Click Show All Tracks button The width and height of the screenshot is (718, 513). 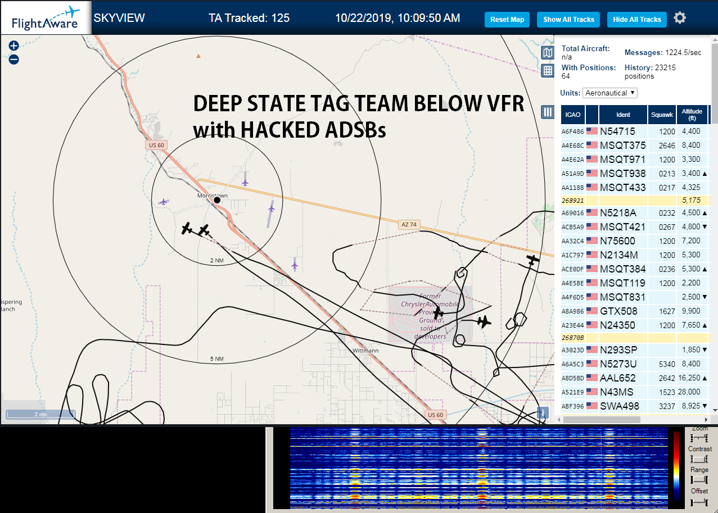tap(568, 20)
